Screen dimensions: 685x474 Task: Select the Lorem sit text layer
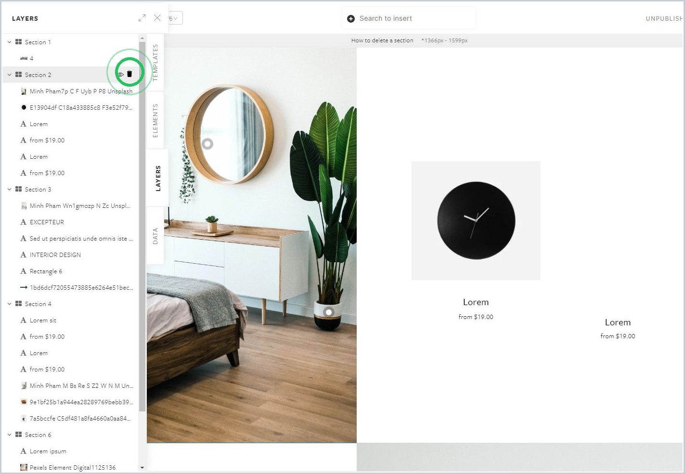pos(70,320)
